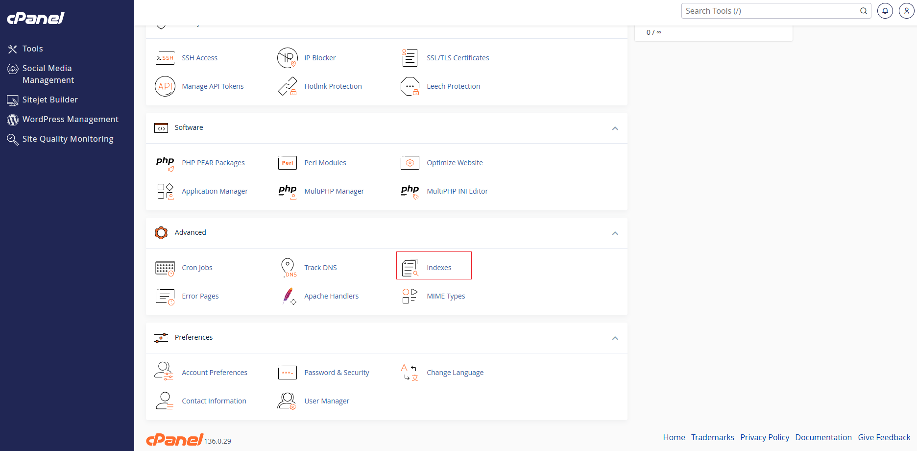Click the MultiPHP INI Editor icon
The width and height of the screenshot is (917, 451).
point(410,192)
